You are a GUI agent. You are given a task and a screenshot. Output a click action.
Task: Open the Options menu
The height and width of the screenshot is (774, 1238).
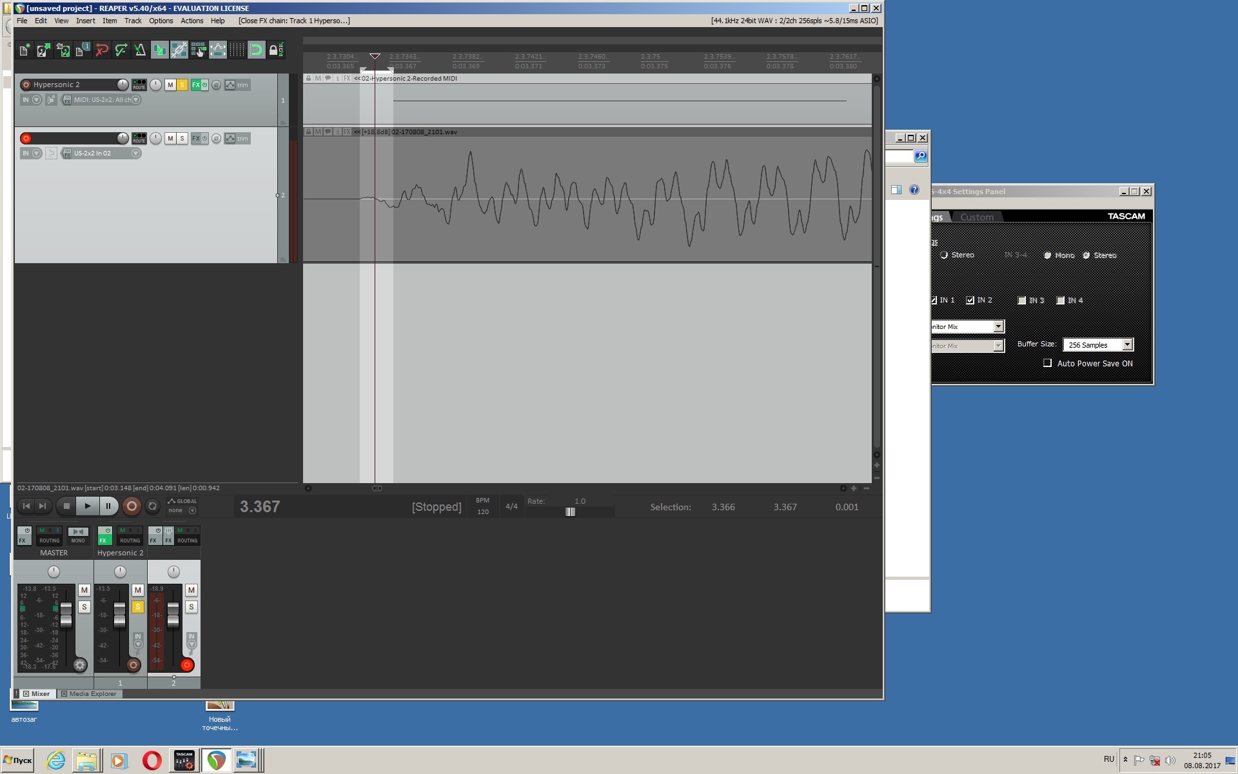tap(161, 21)
